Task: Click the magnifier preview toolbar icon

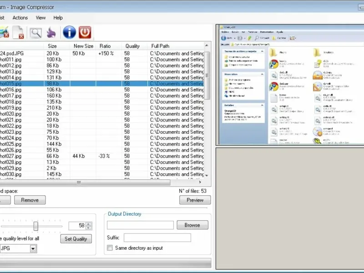Action: coord(36,33)
